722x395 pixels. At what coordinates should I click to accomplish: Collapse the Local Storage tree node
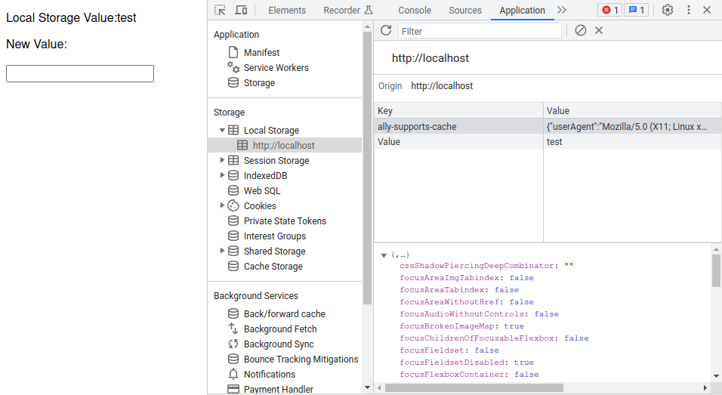click(222, 130)
